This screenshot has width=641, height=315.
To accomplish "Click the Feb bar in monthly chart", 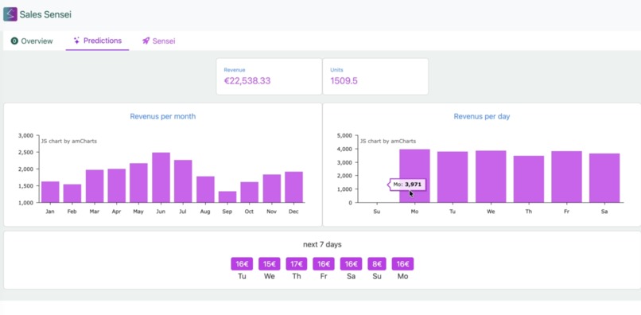I will tap(72, 193).
